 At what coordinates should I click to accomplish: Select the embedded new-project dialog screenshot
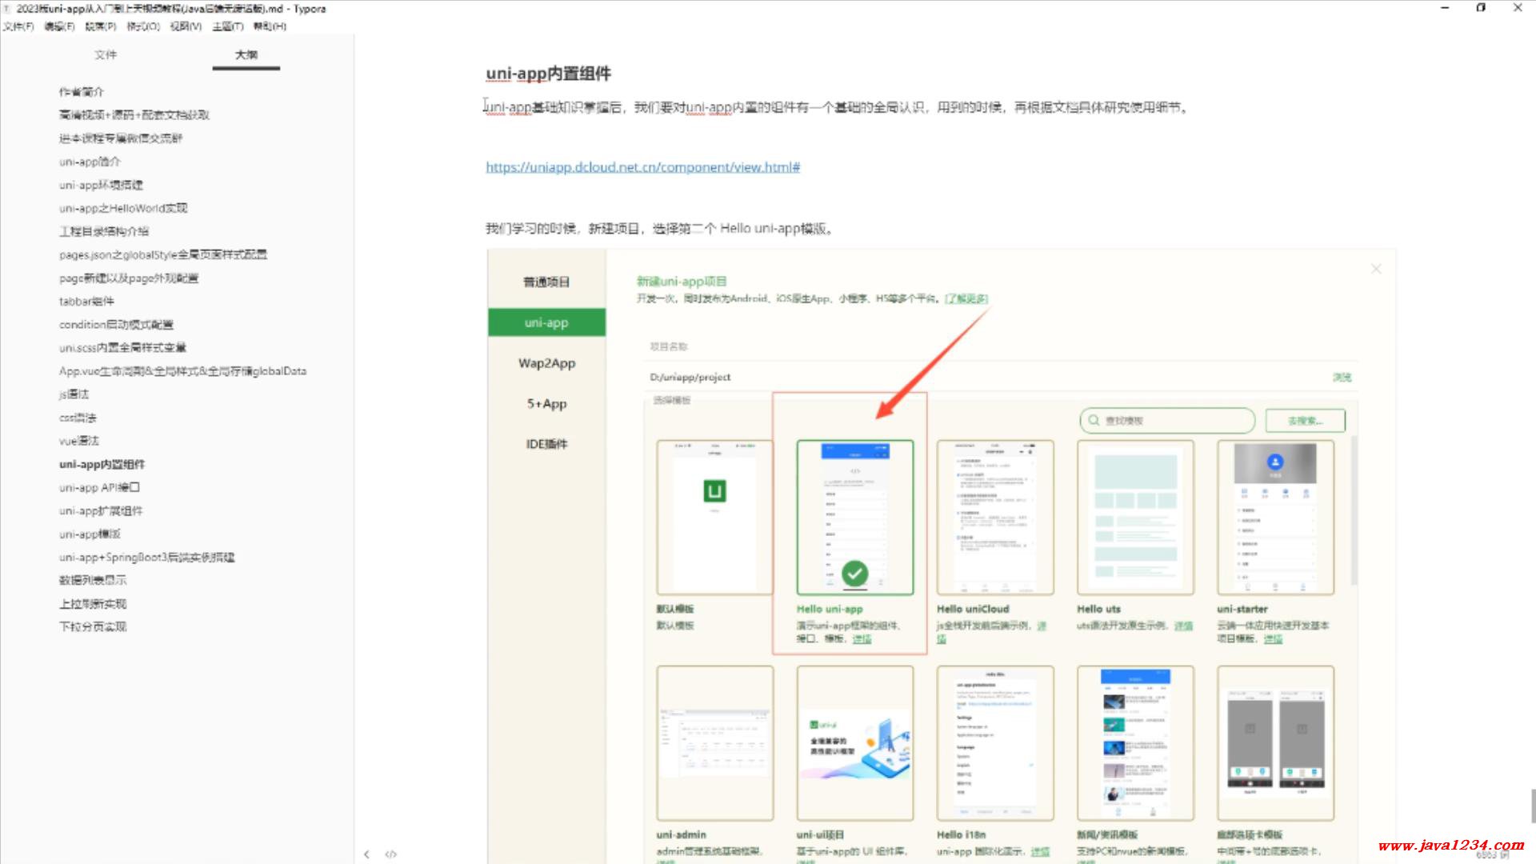coord(942,556)
